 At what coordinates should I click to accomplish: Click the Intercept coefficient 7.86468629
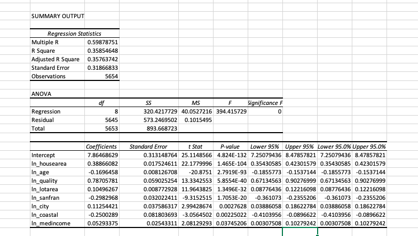click(x=102, y=155)
